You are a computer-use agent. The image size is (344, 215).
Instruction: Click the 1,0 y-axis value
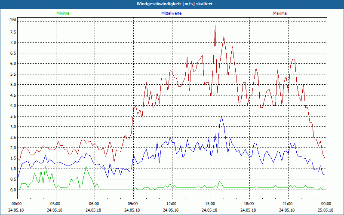[13, 169]
